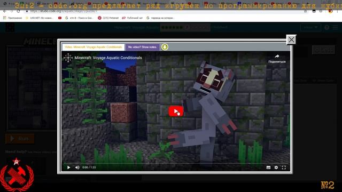Switch to the No video? Show notes tab

tap(143, 47)
